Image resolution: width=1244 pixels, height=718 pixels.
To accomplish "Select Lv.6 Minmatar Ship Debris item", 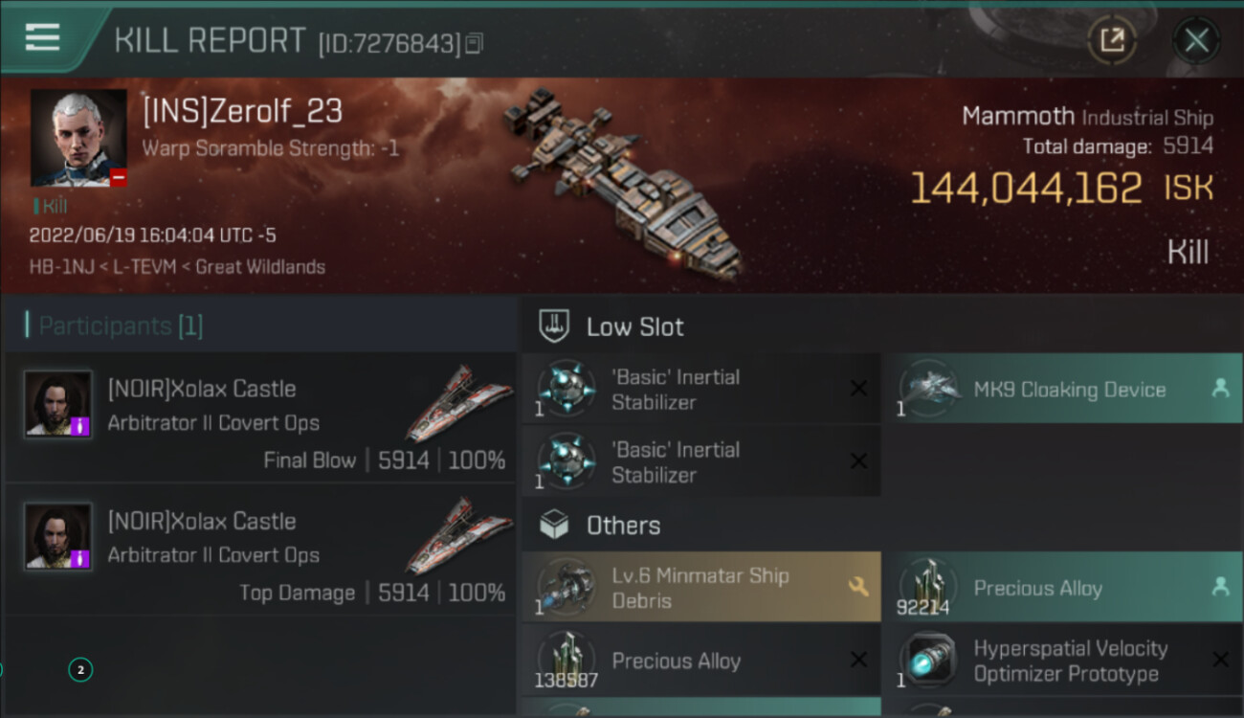I will [700, 587].
